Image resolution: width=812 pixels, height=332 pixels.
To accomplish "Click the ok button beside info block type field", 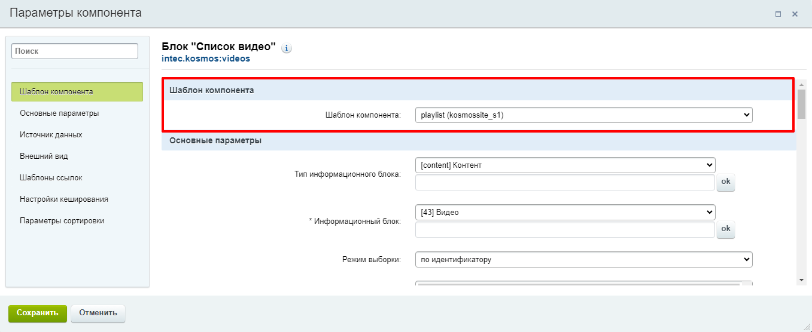I will [x=726, y=182].
